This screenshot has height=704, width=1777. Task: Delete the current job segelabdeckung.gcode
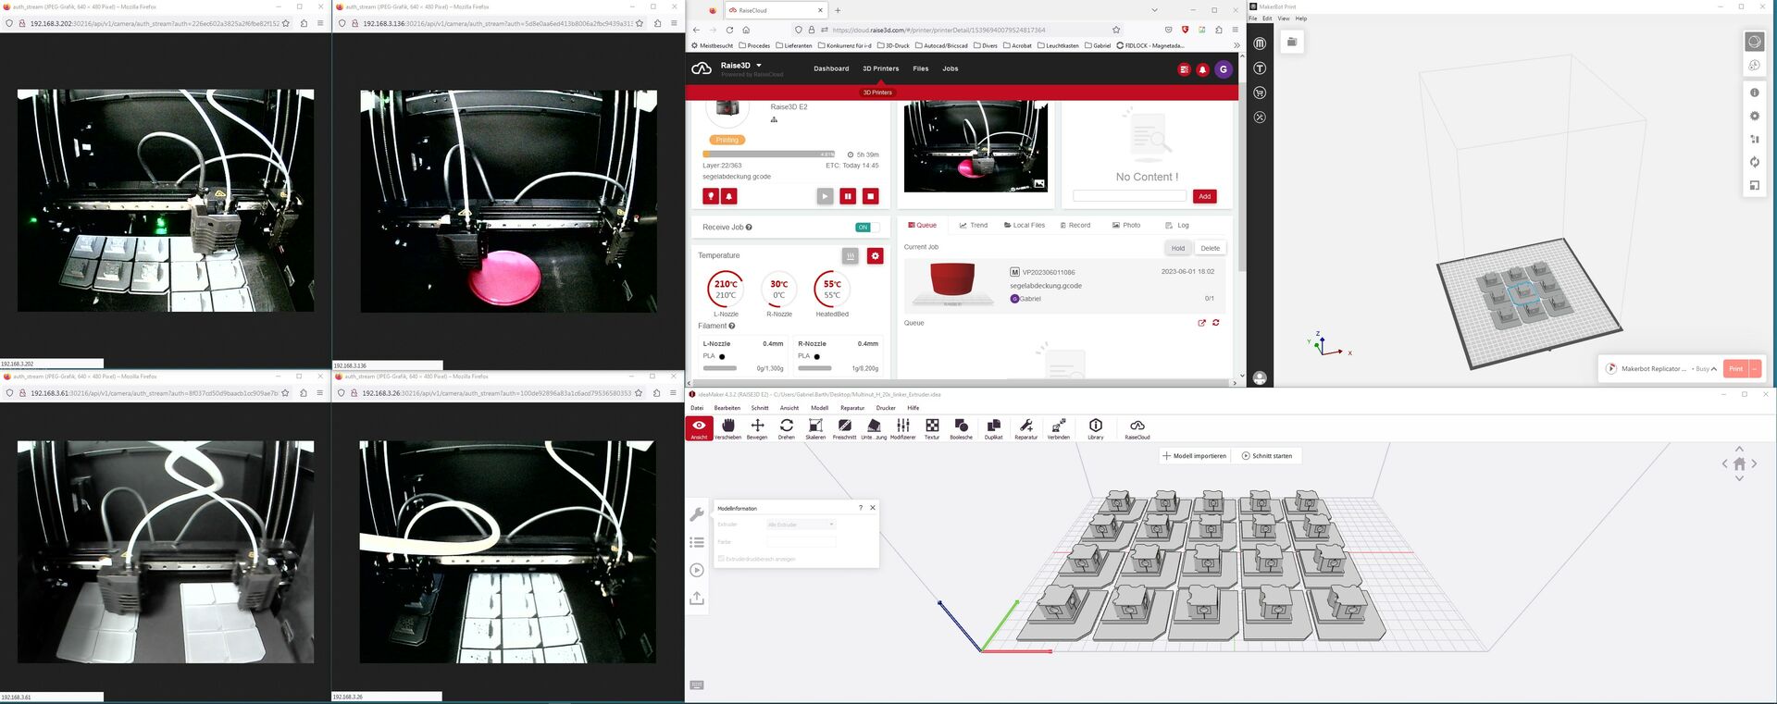coord(1211,248)
